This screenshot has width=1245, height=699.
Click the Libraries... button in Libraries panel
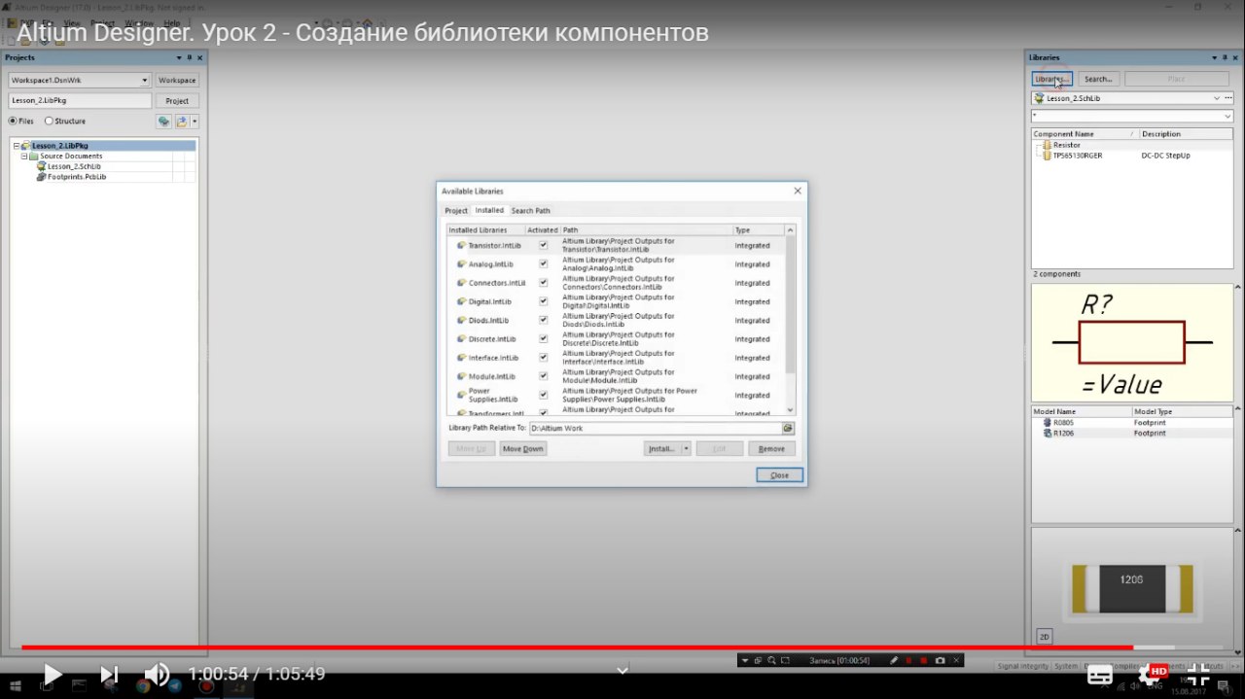(x=1052, y=79)
